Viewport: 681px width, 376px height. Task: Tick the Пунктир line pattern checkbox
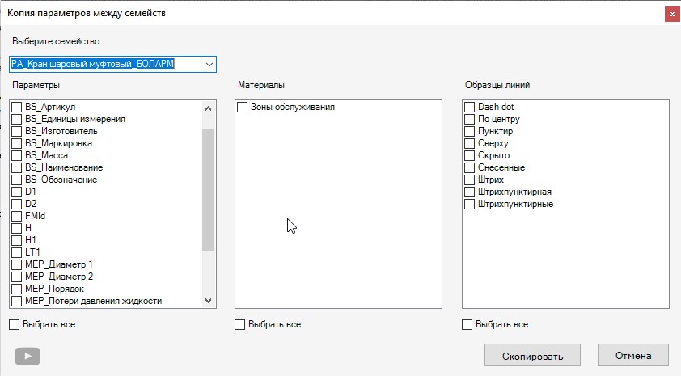pos(470,131)
